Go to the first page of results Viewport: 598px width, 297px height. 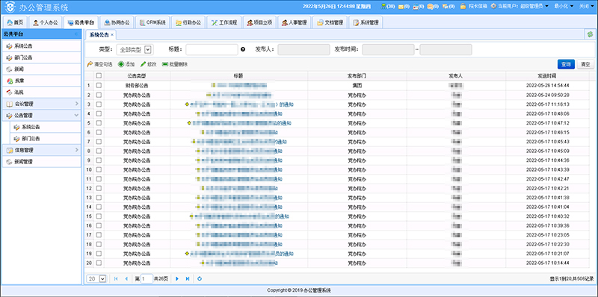coord(116,279)
